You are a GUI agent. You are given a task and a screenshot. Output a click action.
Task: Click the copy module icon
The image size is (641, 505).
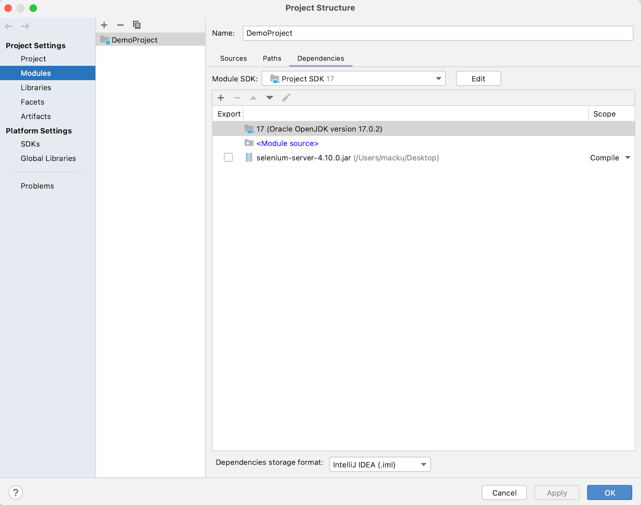(137, 25)
